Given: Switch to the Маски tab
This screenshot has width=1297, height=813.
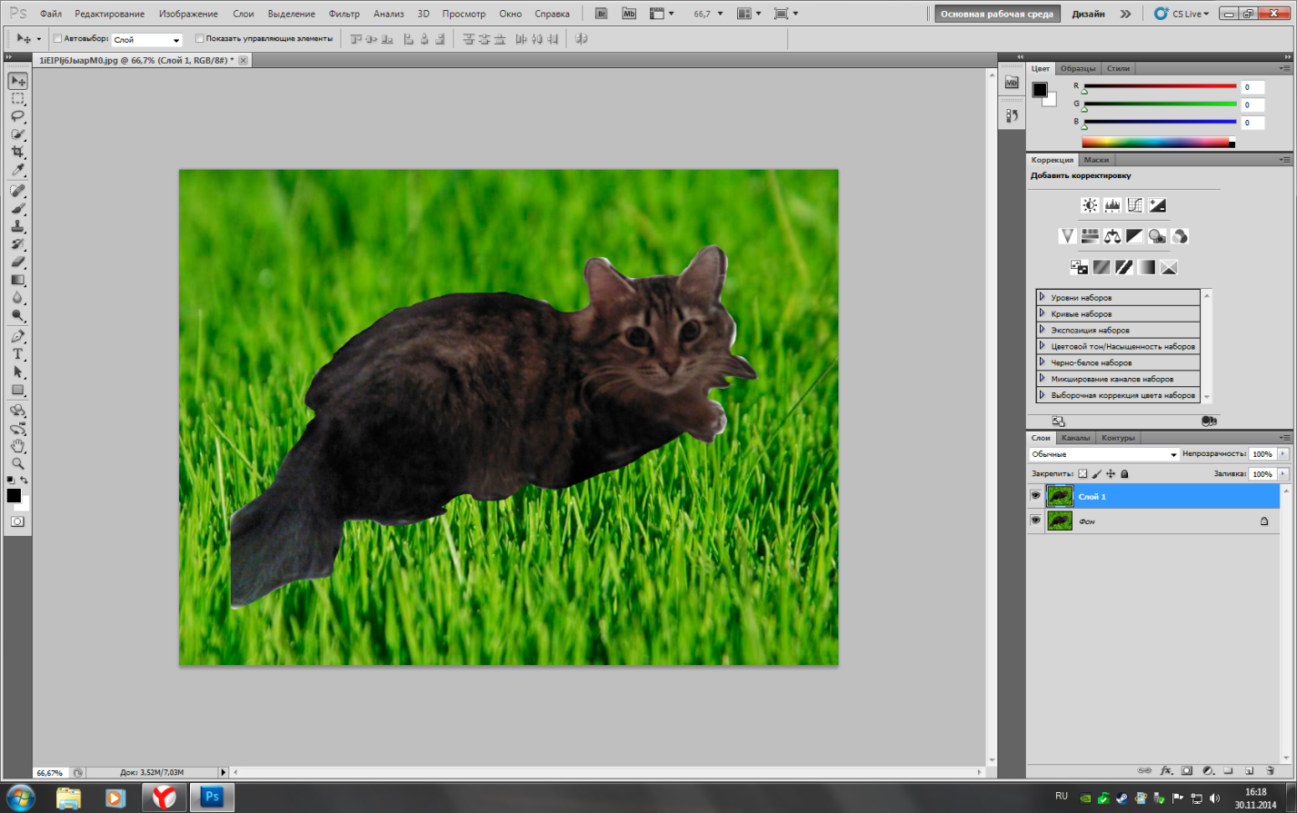Looking at the screenshot, I should (1096, 160).
